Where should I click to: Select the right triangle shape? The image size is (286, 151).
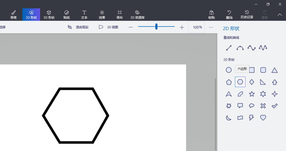[x=263, y=82]
